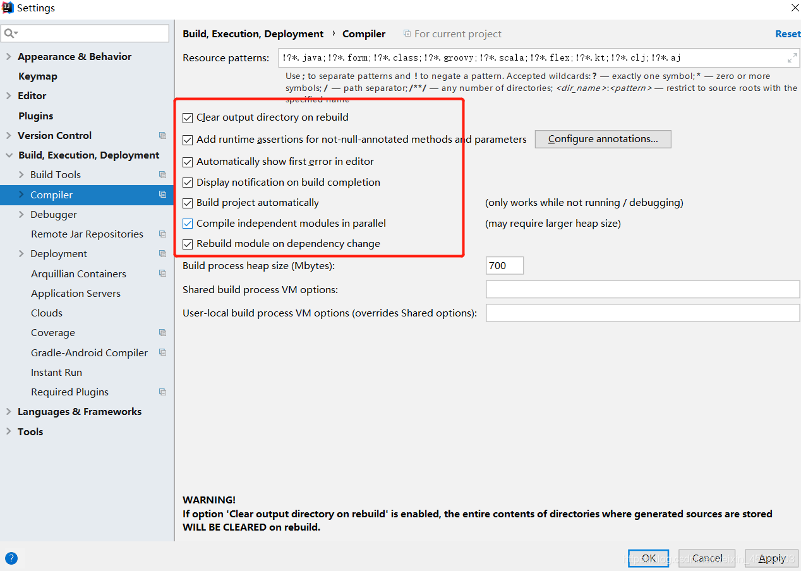Toggle Add runtime assertions checkbox
The width and height of the screenshot is (801, 571).
[x=188, y=140]
